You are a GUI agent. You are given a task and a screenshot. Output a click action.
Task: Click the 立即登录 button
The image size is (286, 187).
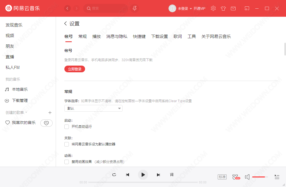[x=75, y=69]
